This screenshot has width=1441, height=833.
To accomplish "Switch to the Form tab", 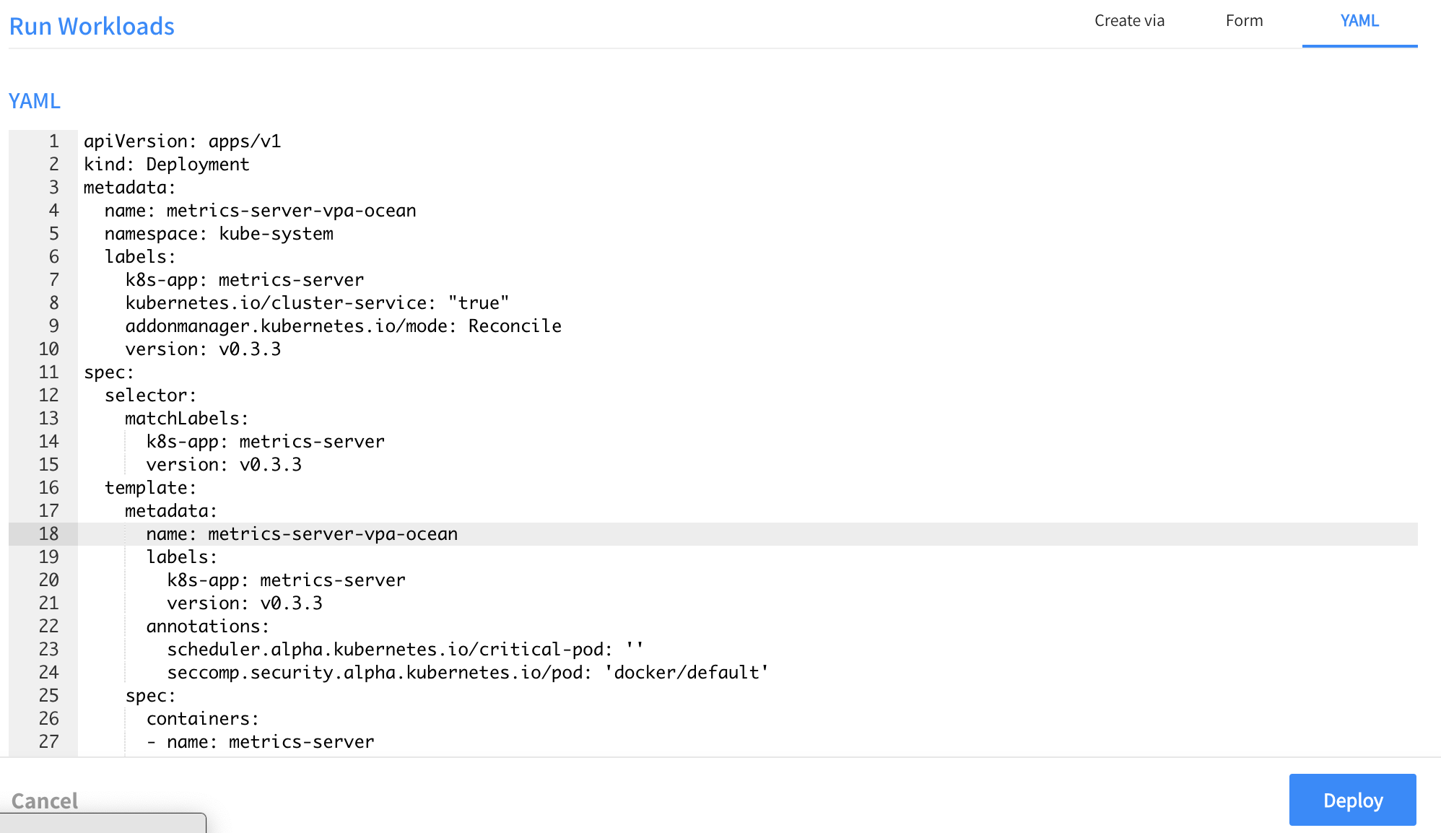I will coord(1244,21).
